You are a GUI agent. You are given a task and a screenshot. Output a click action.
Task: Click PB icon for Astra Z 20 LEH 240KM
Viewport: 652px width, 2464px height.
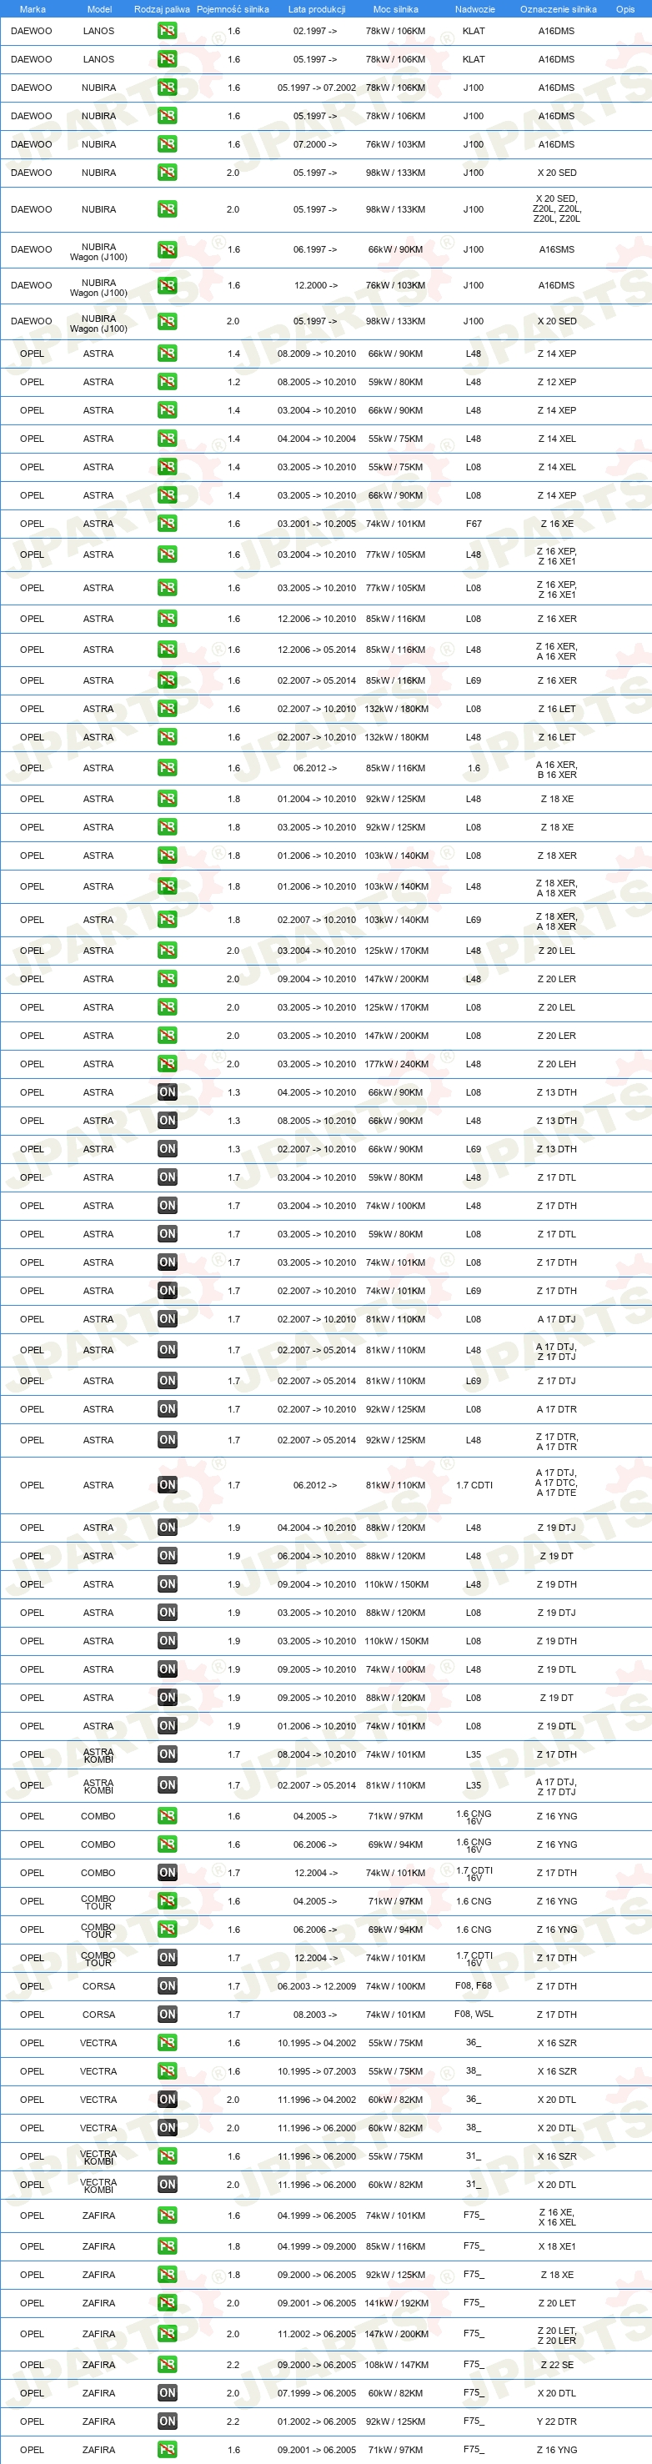click(168, 1064)
